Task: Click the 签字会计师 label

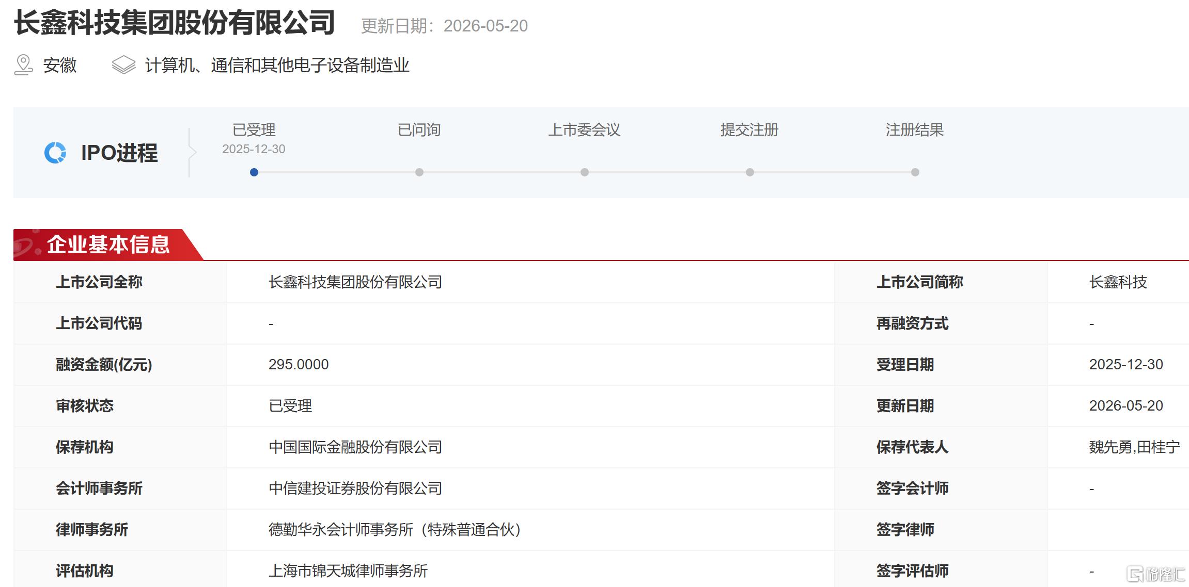Action: [x=913, y=488]
